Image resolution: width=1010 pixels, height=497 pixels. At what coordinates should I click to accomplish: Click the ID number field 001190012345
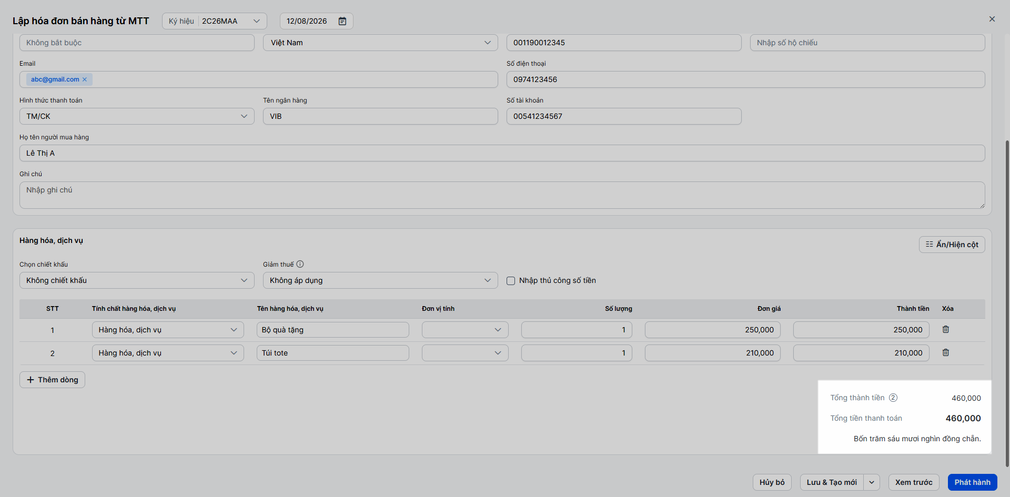click(x=624, y=43)
